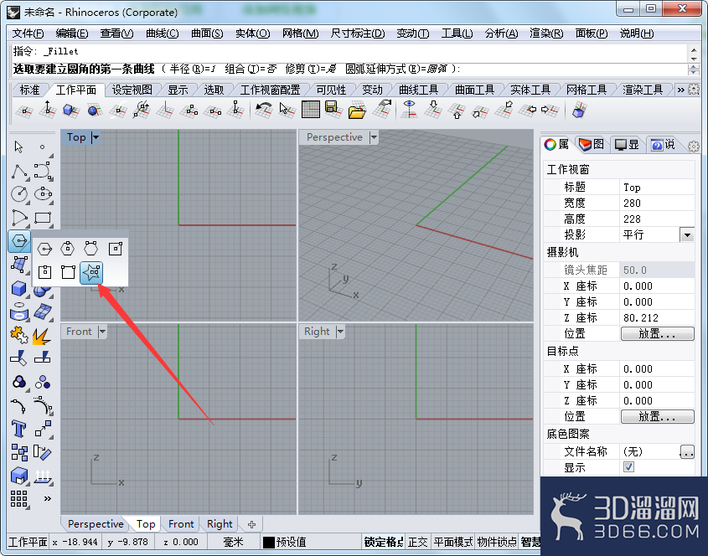
Task: Open the Analyze menu
Action: click(501, 33)
